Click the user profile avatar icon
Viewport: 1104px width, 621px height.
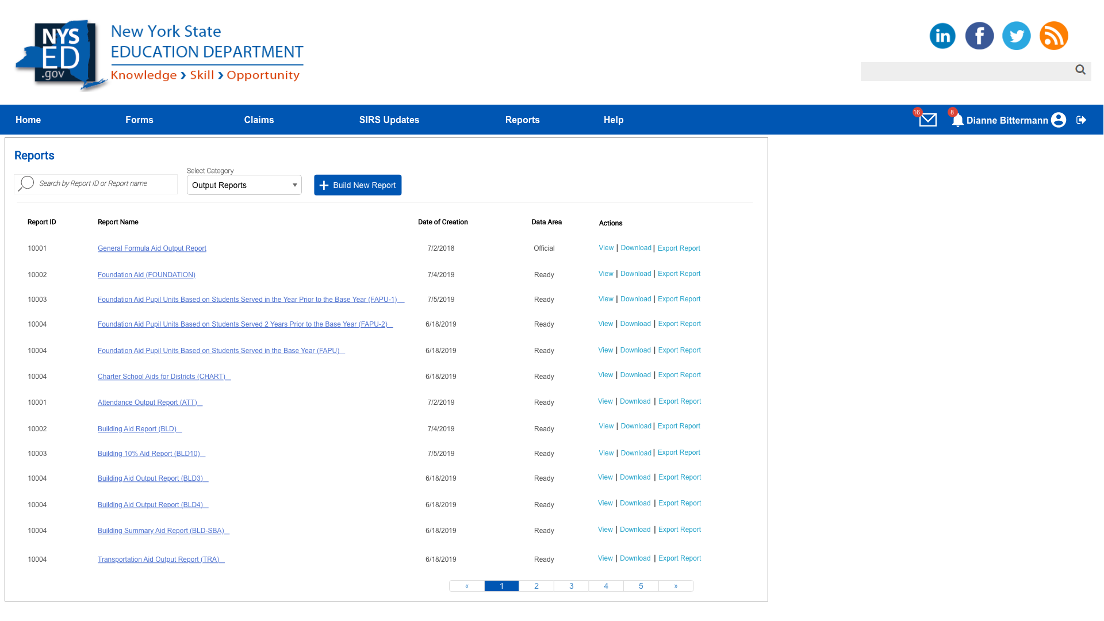coord(1058,120)
